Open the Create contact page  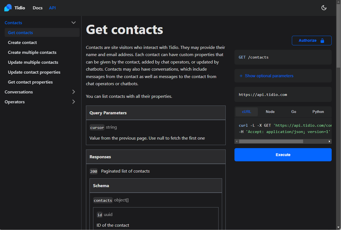coord(22,42)
